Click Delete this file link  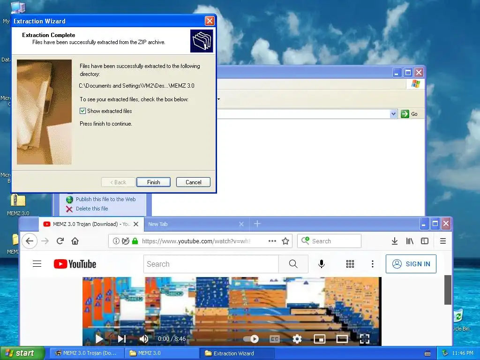tap(92, 209)
